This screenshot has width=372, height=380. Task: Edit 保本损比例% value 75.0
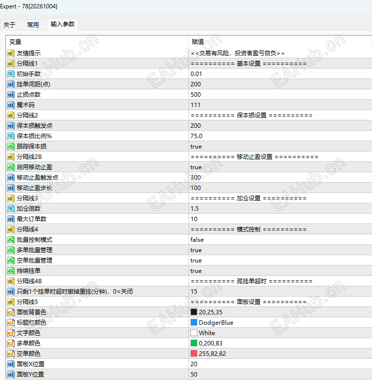tap(196, 136)
